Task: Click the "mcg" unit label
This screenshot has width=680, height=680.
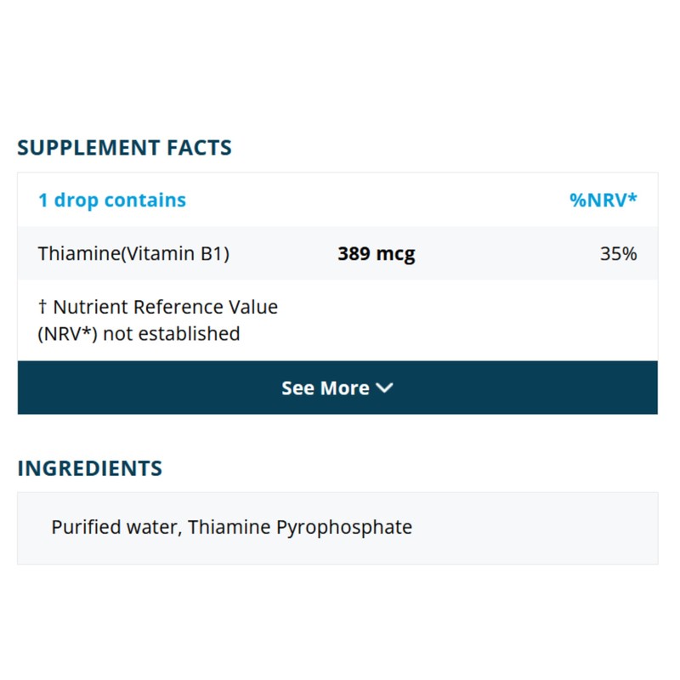Action: click(x=395, y=253)
